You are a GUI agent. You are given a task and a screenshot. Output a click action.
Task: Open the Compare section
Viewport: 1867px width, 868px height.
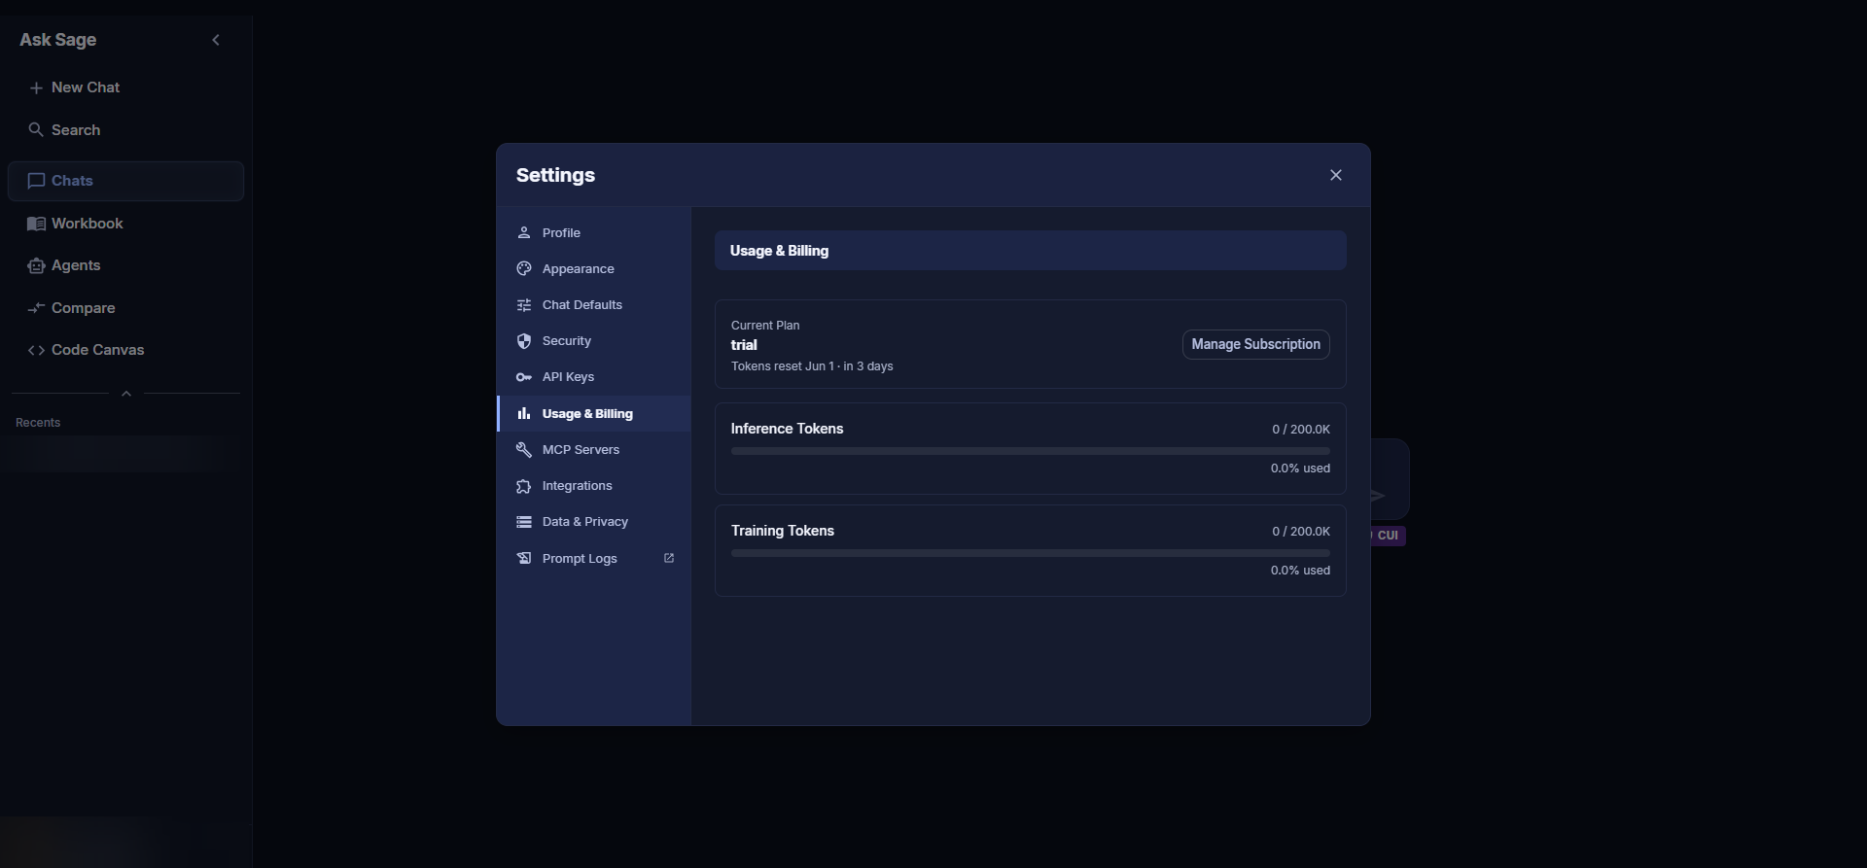[125, 308]
